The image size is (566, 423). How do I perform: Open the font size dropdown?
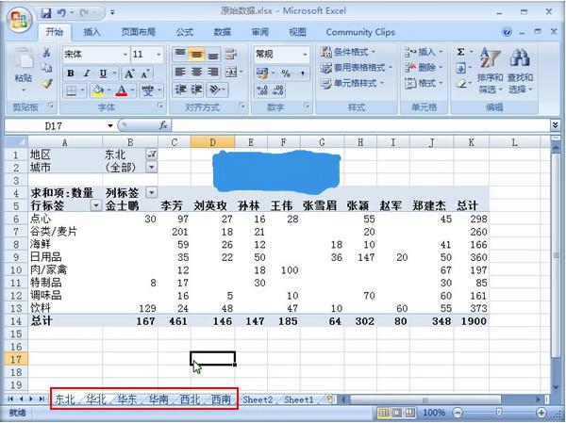pyautogui.click(x=158, y=55)
